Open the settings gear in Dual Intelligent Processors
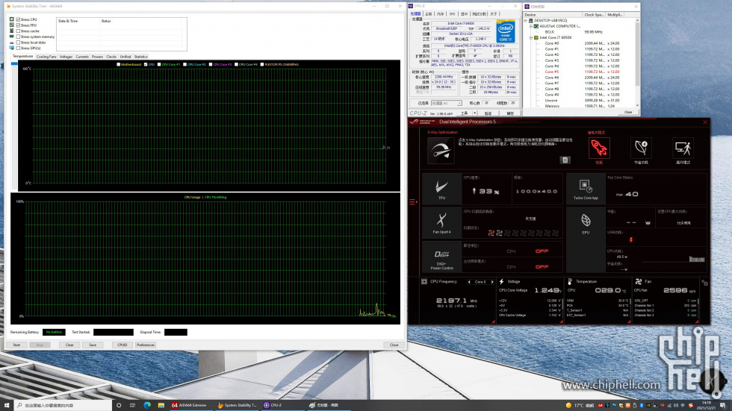 (x=704, y=283)
